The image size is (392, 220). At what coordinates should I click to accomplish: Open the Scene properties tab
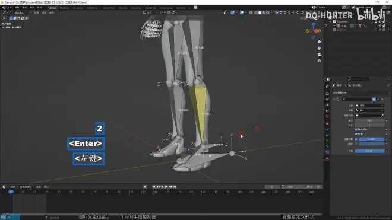pyautogui.click(x=327, y=111)
